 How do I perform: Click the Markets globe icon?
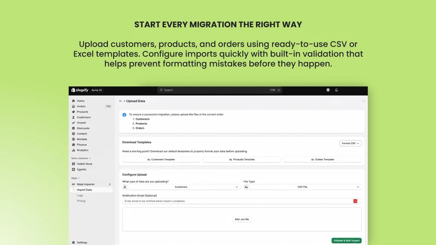coord(74,139)
